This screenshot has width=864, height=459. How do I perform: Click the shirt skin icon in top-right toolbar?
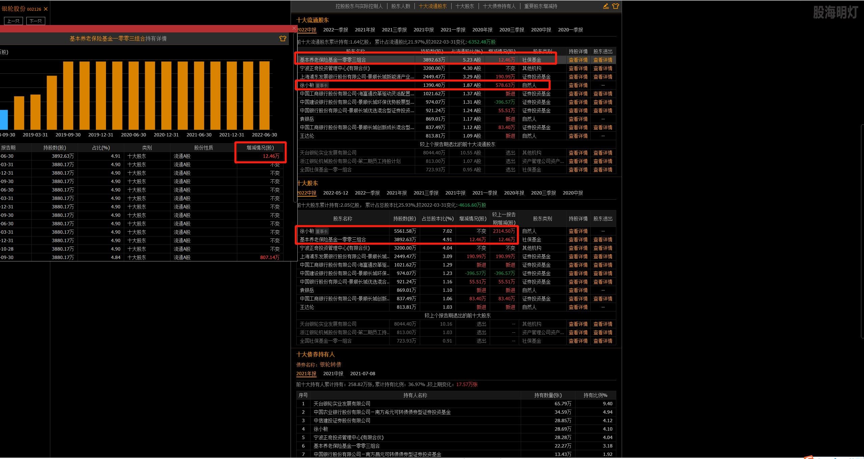[x=616, y=6]
